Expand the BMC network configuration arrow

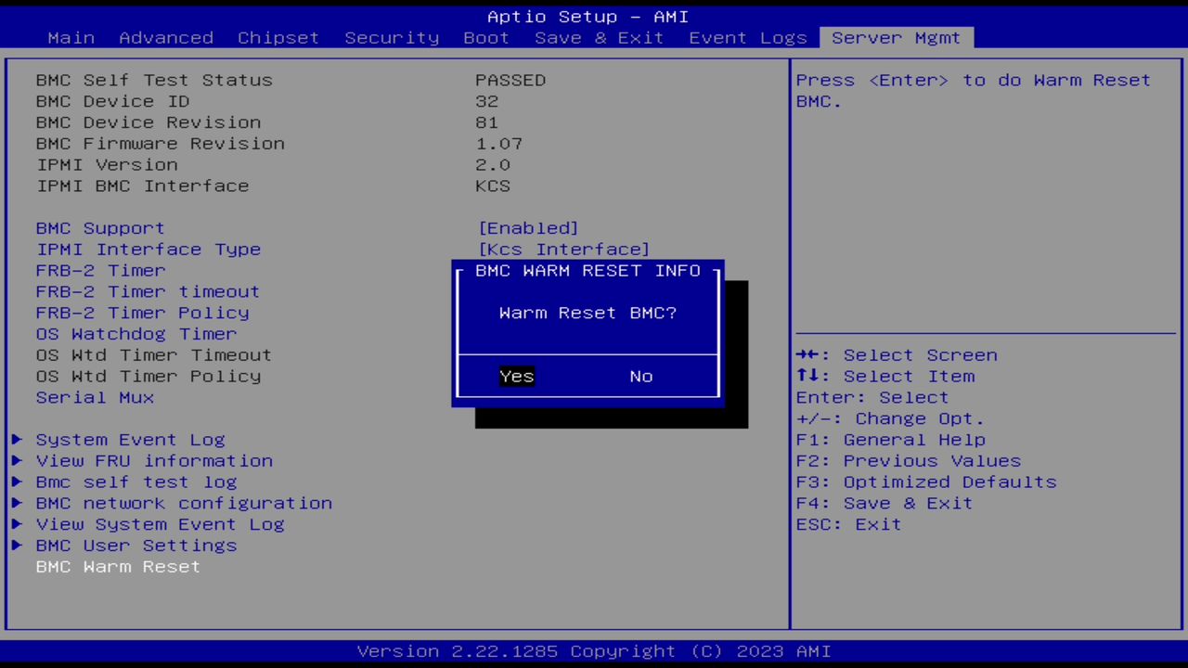(17, 503)
